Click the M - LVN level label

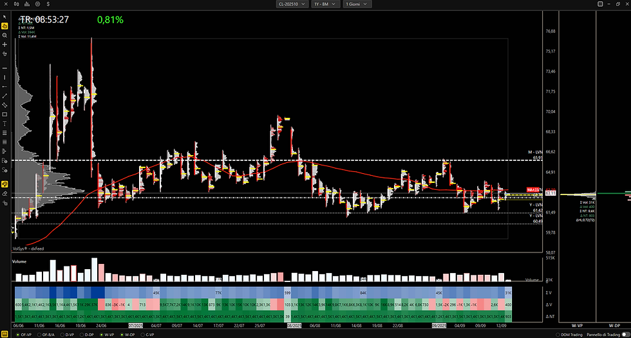pos(535,152)
